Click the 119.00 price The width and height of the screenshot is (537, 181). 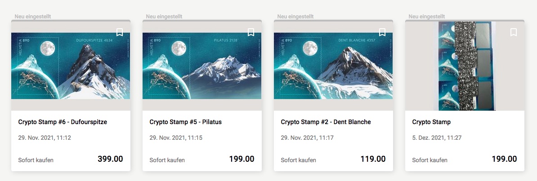(373, 159)
